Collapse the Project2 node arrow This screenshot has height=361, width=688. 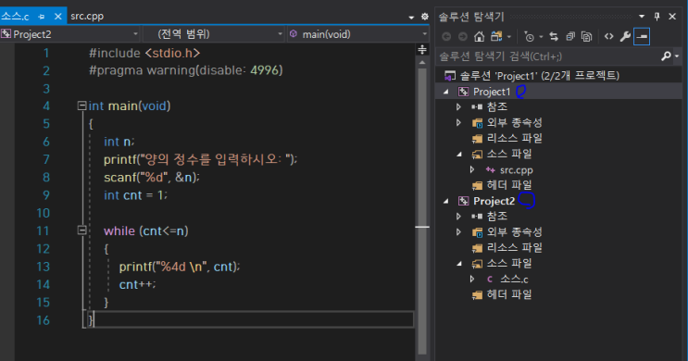[445, 201]
